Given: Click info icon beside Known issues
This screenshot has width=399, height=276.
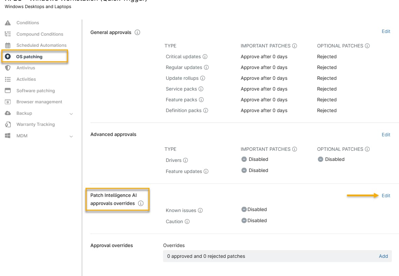Looking at the screenshot, I should click(x=200, y=211).
